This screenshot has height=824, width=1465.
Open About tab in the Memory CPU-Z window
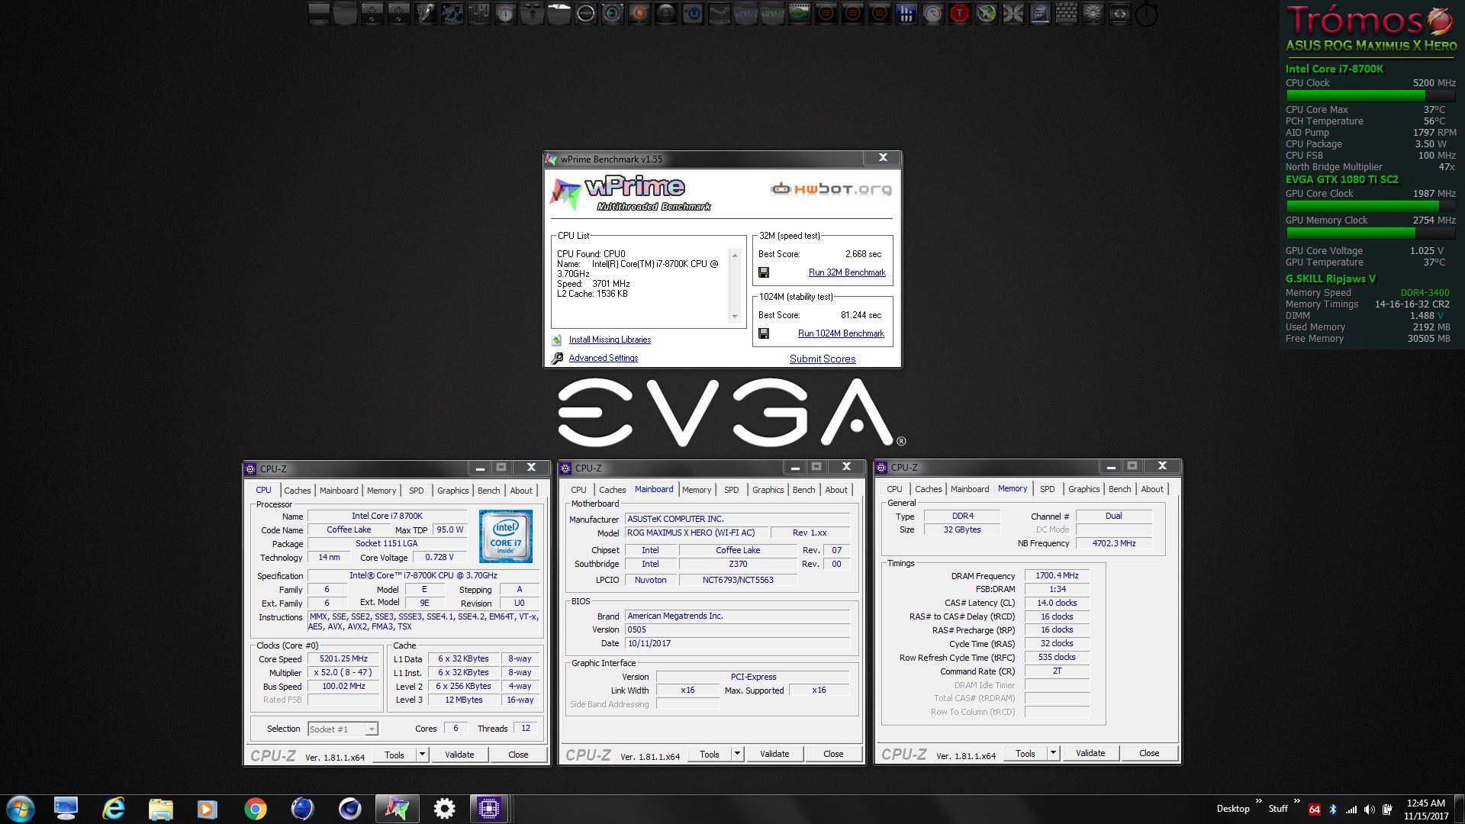[1152, 489]
